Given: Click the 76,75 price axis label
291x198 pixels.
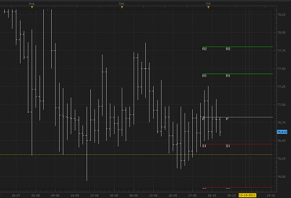Looking at the screenshot, I should (281, 123).
